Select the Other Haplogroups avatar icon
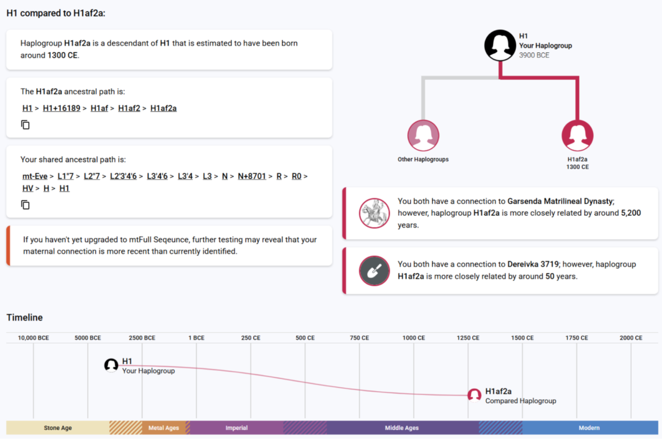This screenshot has width=662, height=439. click(x=423, y=136)
